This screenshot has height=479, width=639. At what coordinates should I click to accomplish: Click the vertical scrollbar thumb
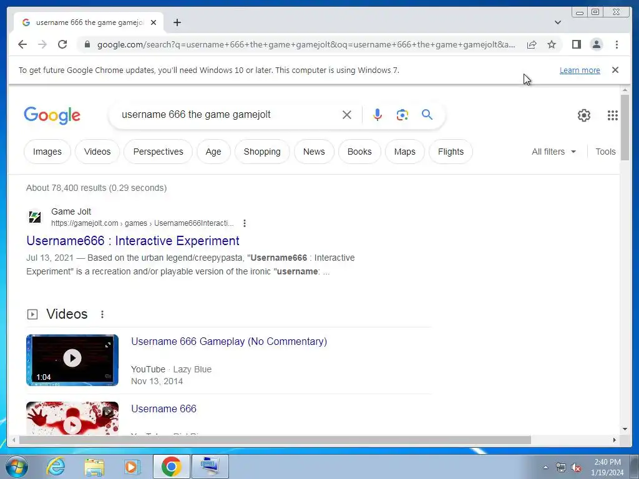(625, 127)
